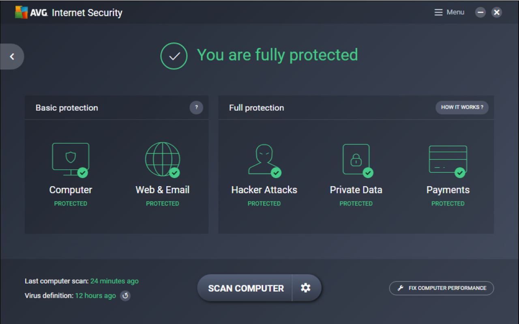The image size is (519, 324).
Task: Click the 12 hours ago definition text
Action: 95,296
